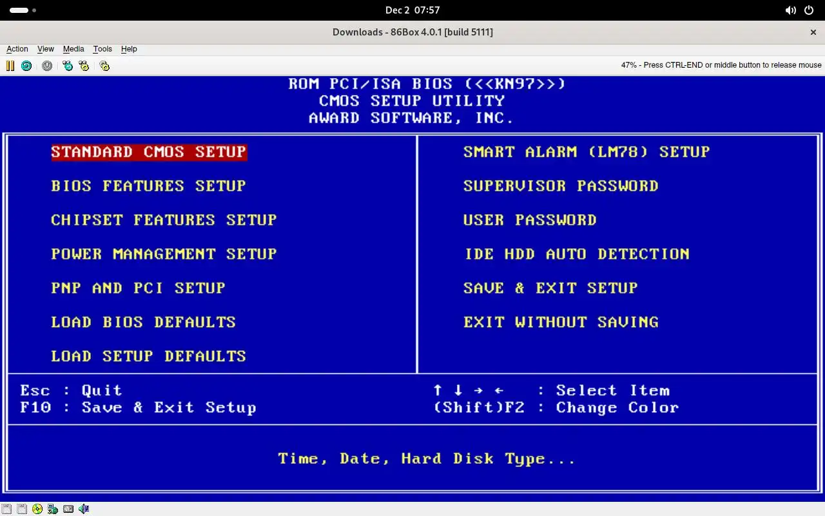
Task: Select SAVE & EXIT SETUP
Action: (550, 288)
